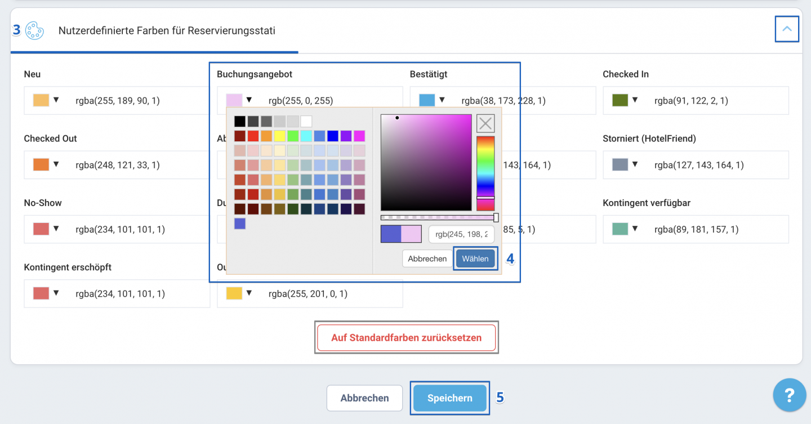Click the field showing rgba(255, 201, 0, 1)
The image size is (811, 424).
[310, 293]
